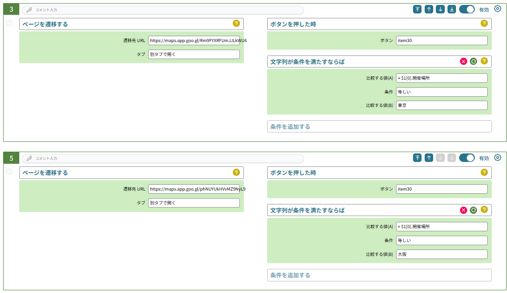Open the ボタン item30 selector in action 3
The width and height of the screenshot is (507, 293).
(x=442, y=40)
